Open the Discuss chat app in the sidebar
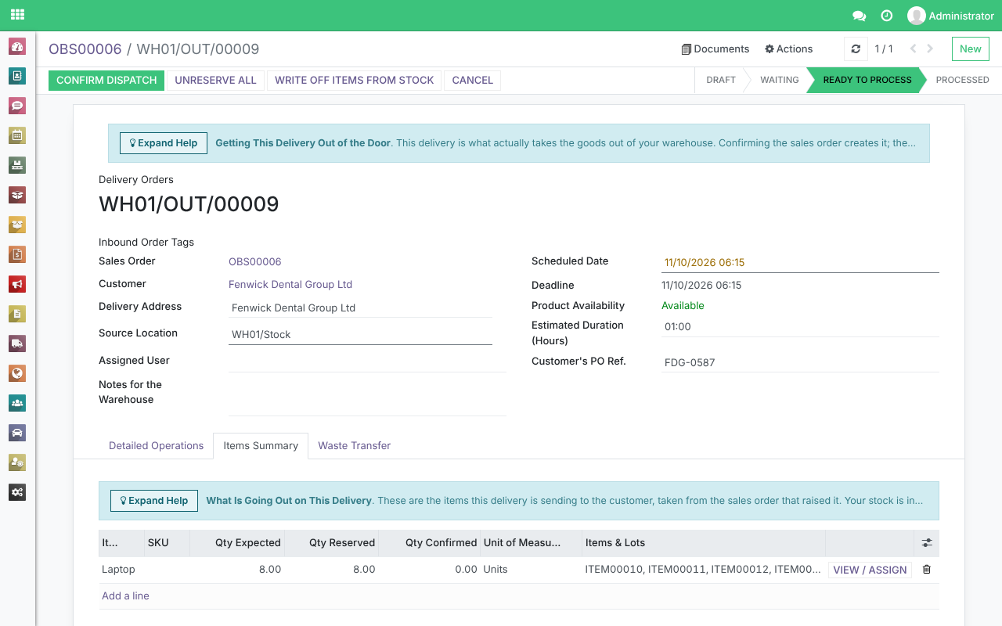This screenshot has width=1002, height=626. click(x=17, y=106)
